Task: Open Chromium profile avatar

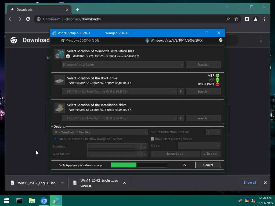Action: [256, 19]
